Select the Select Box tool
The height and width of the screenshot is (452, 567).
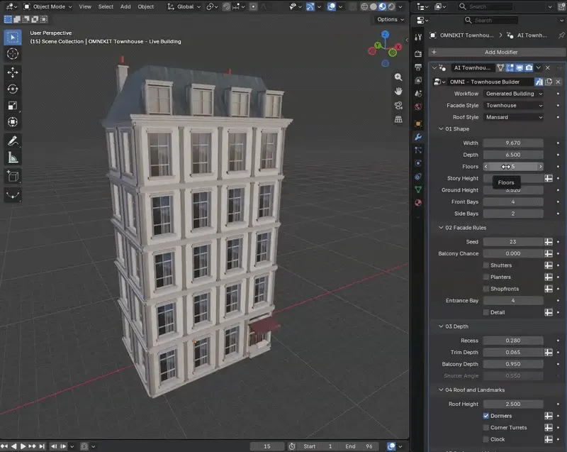pos(13,38)
